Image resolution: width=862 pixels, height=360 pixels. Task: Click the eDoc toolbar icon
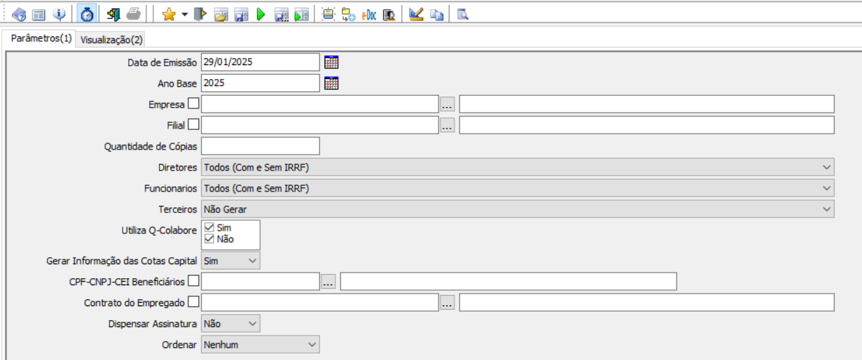[368, 14]
